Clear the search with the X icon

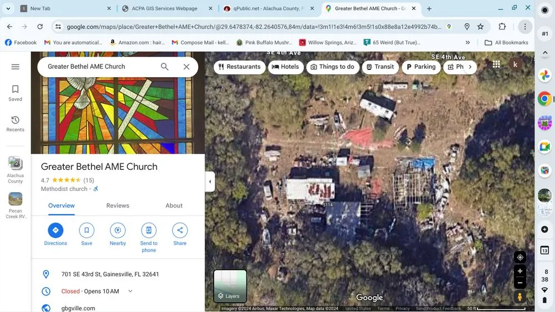(186, 67)
